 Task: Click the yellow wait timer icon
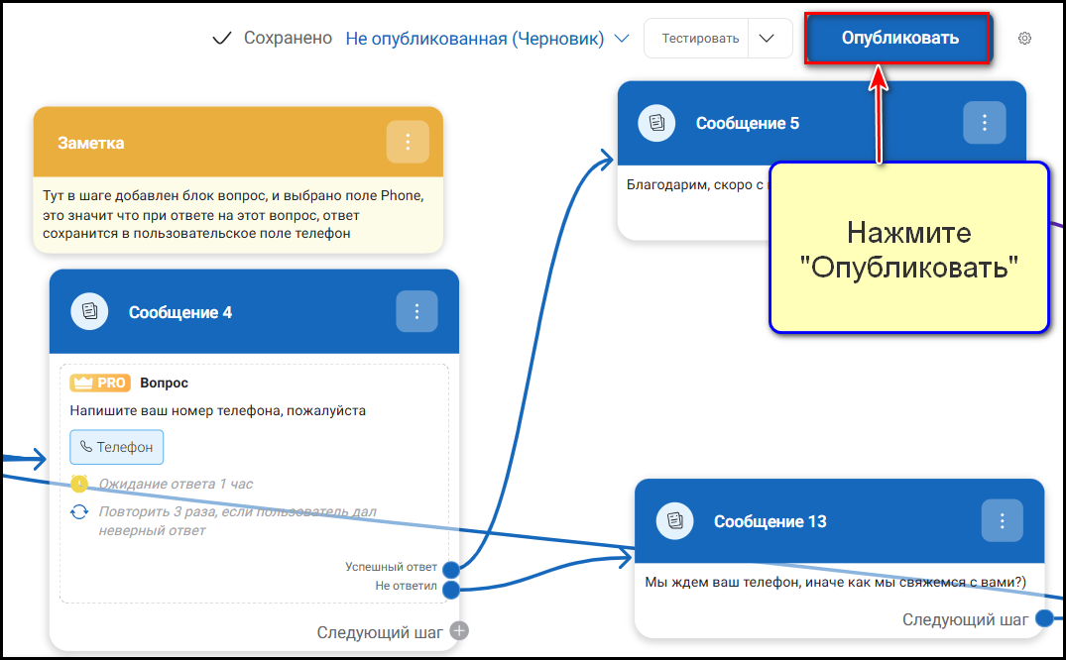click(79, 484)
